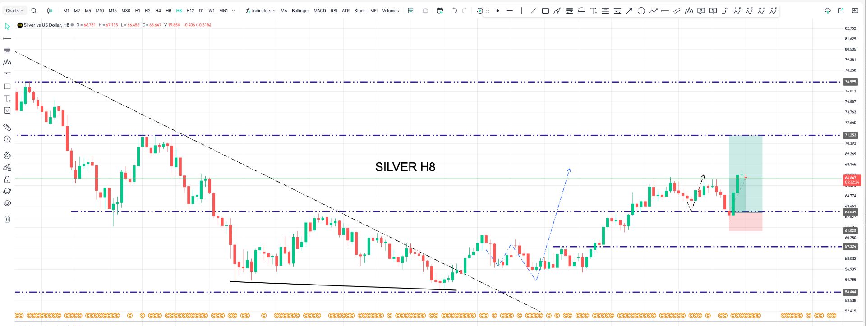Select the ruler measure tool
Image resolution: width=866 pixels, height=326 pixels.
point(7,127)
